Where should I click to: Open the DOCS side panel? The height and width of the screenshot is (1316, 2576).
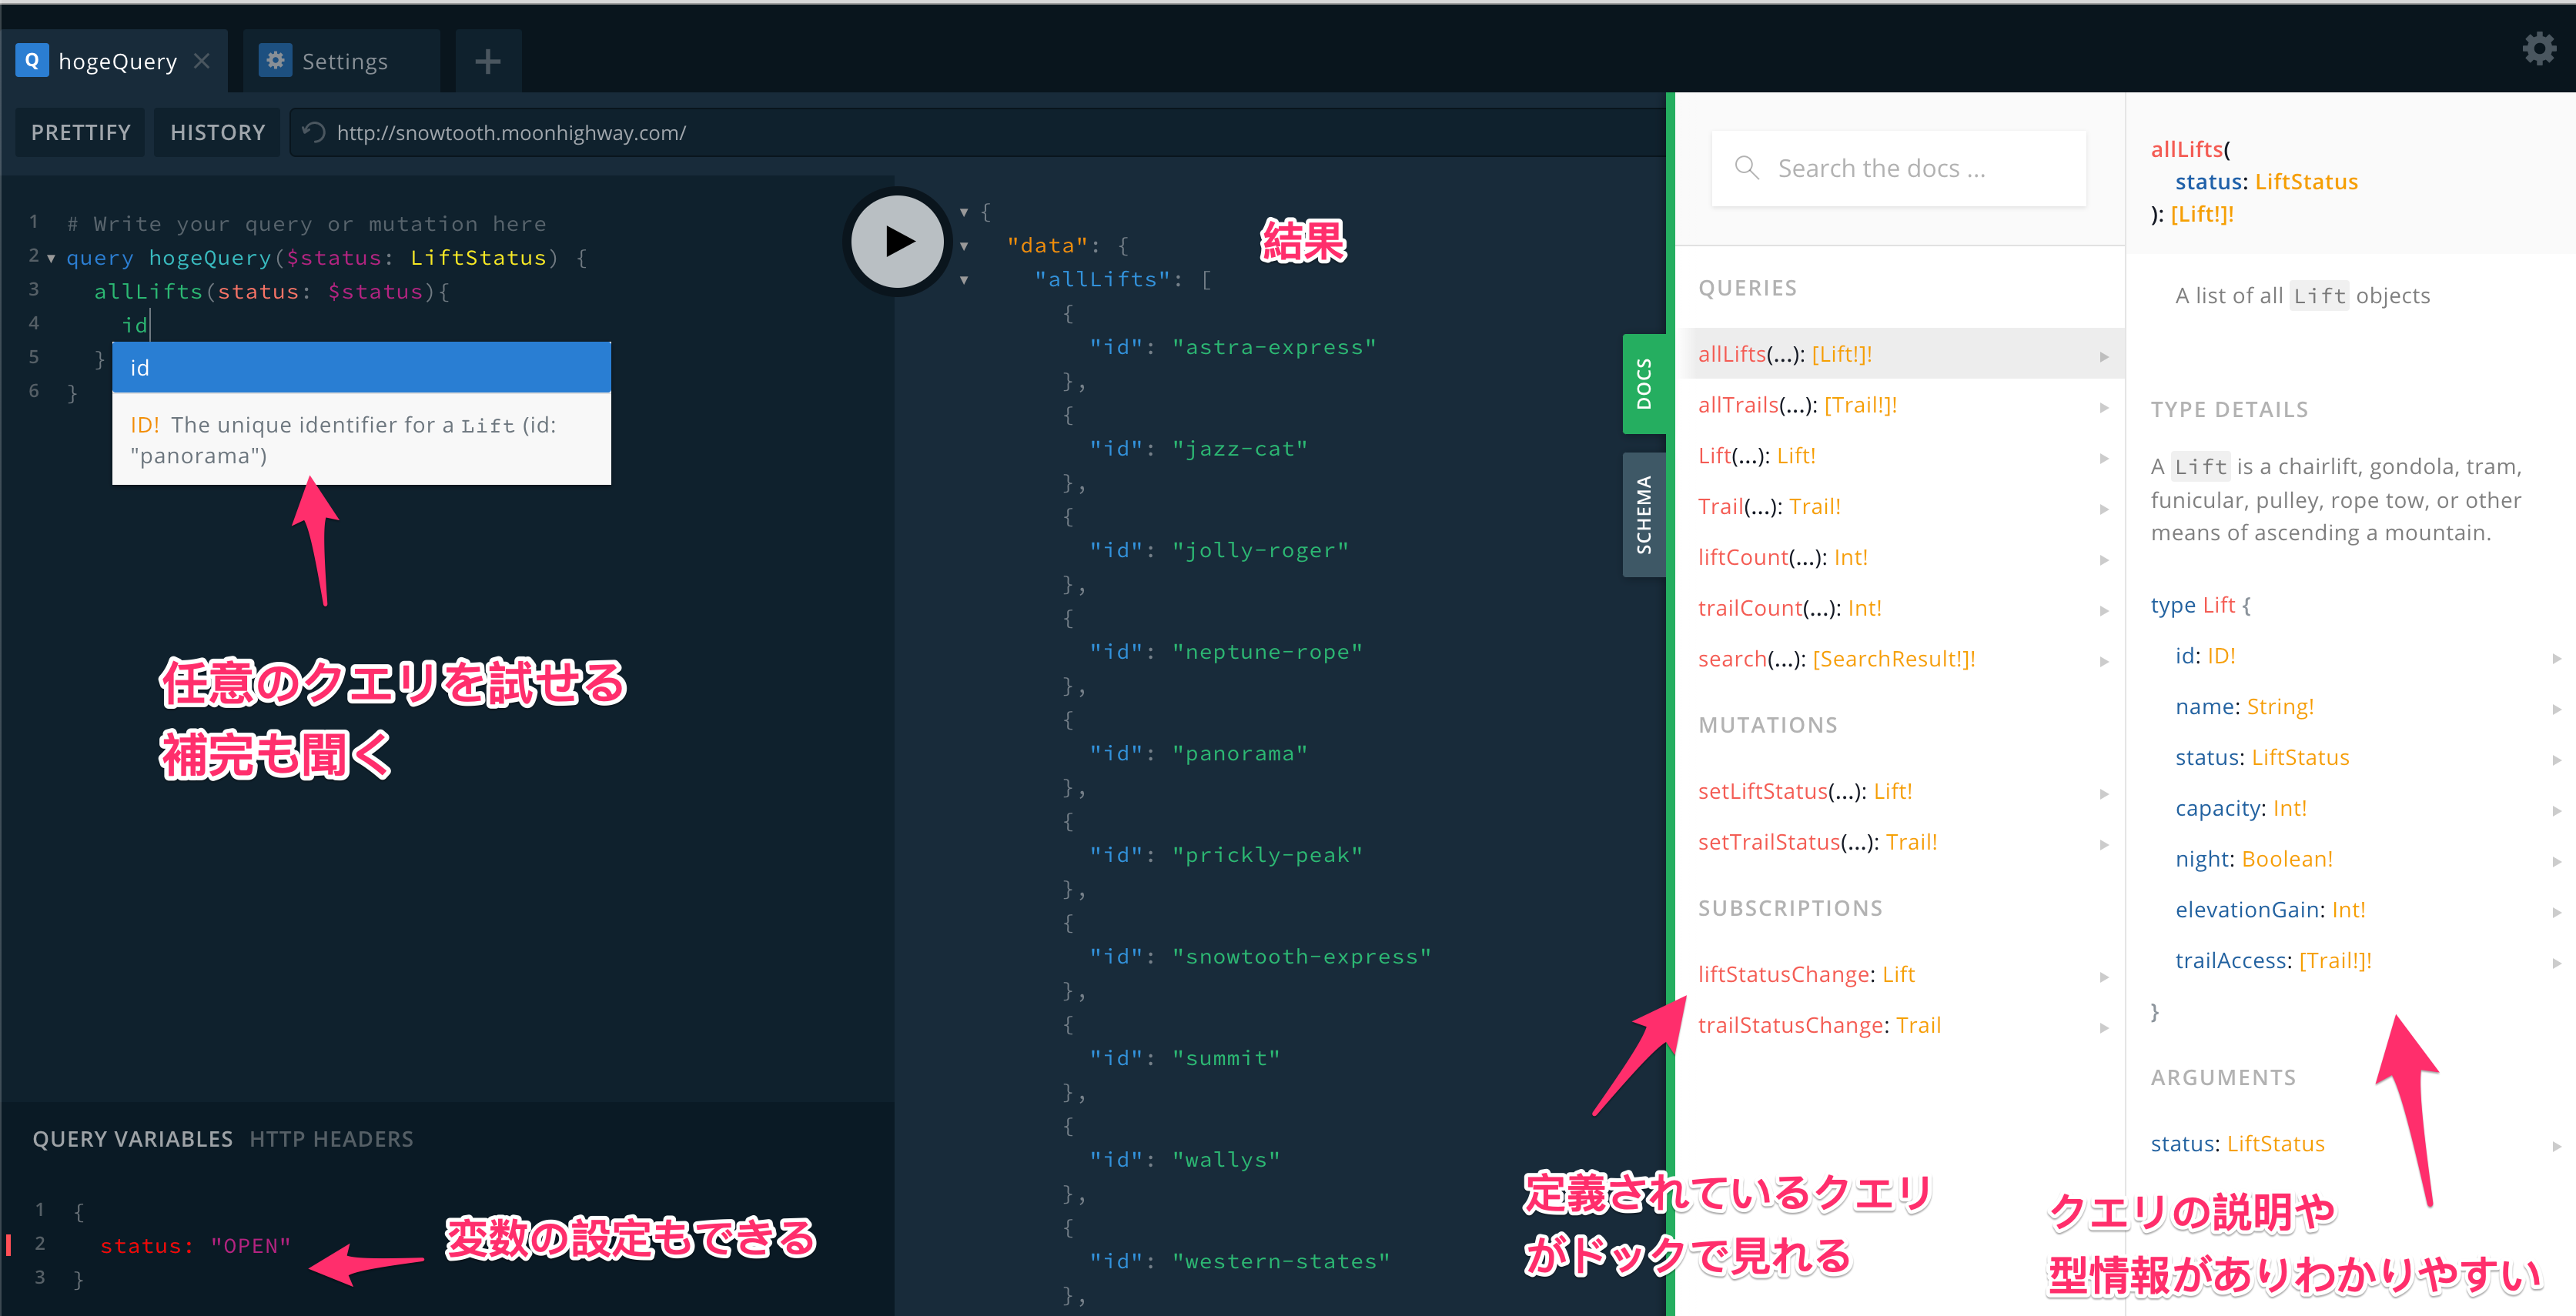(x=1645, y=384)
